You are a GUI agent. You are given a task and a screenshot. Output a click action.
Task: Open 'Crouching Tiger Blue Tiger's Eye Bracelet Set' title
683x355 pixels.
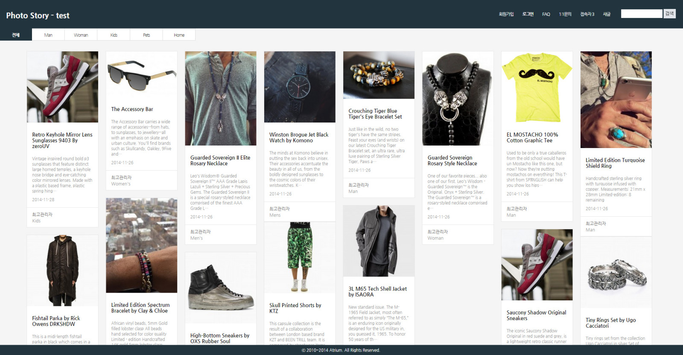click(x=375, y=113)
